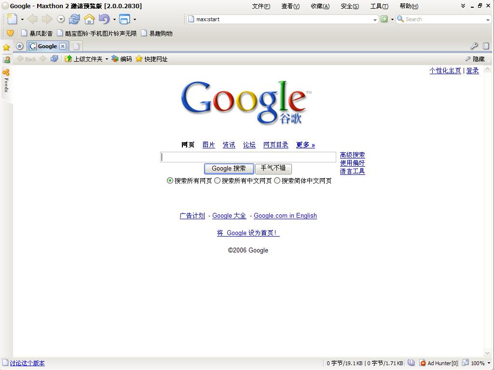Click the Google 搜索 button

point(229,169)
